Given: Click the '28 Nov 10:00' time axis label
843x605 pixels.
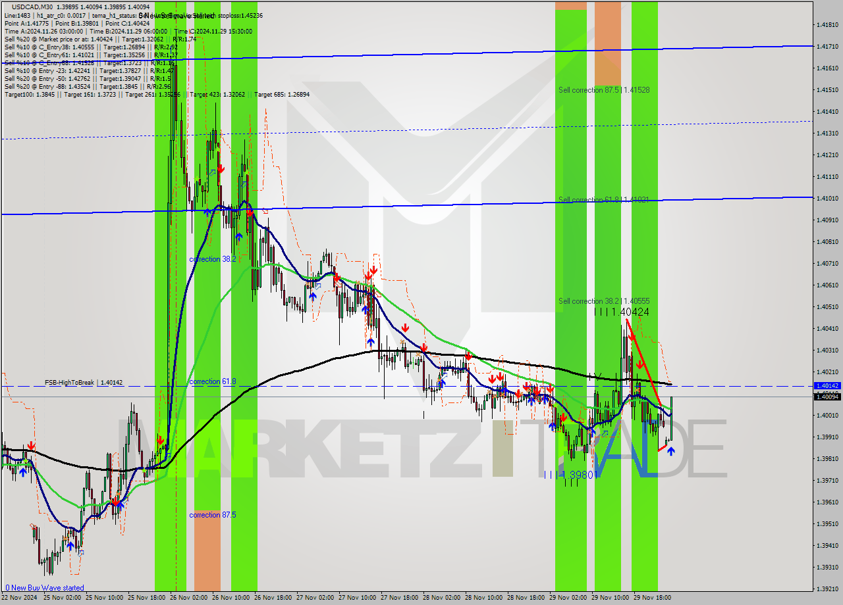Looking at the screenshot, I should [485, 598].
